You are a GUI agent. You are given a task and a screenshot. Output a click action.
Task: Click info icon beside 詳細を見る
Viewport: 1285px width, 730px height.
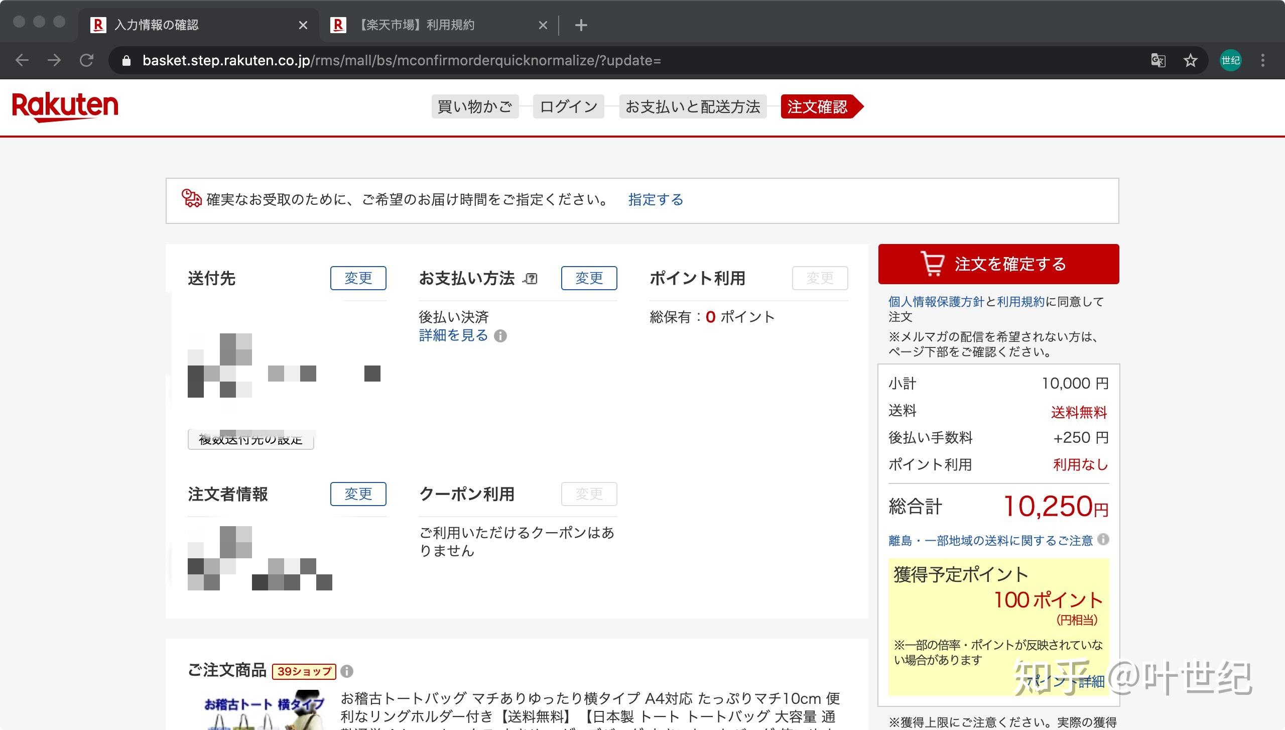(500, 336)
